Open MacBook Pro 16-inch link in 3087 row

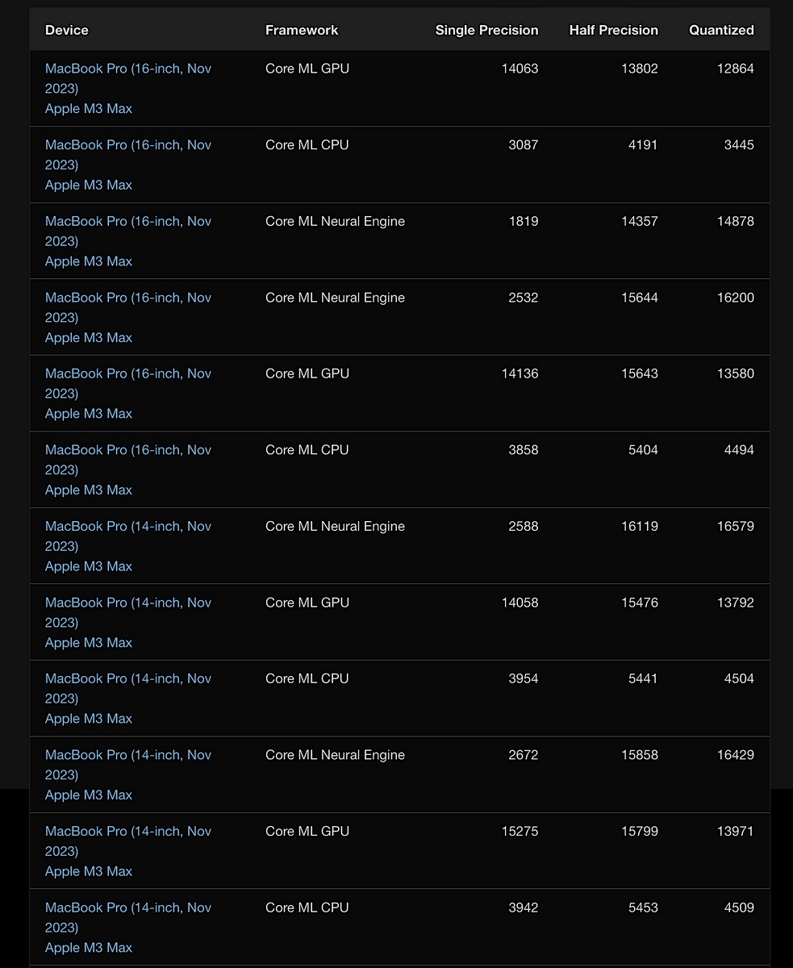[128, 155]
